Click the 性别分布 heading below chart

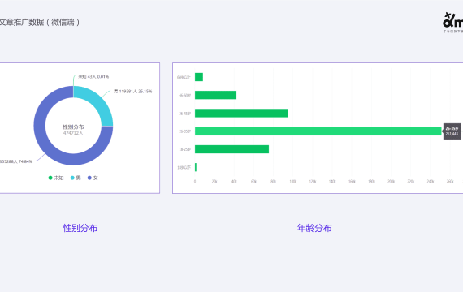[80, 228]
